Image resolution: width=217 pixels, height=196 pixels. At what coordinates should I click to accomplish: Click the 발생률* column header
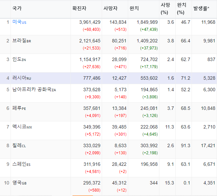[x=201, y=8]
